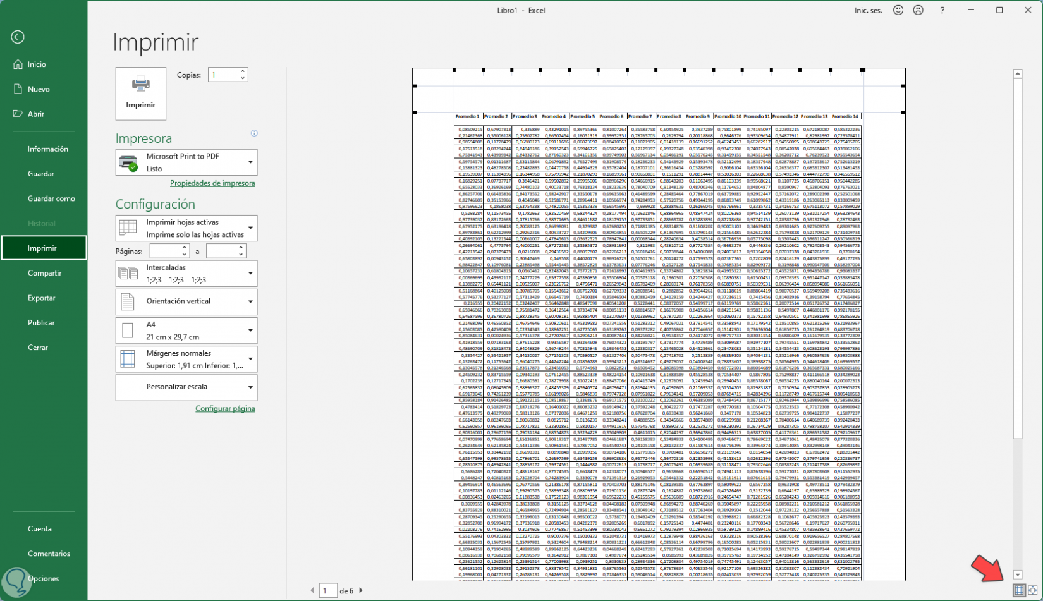
Task: Click the large Imprimir printer button
Action: point(140,94)
